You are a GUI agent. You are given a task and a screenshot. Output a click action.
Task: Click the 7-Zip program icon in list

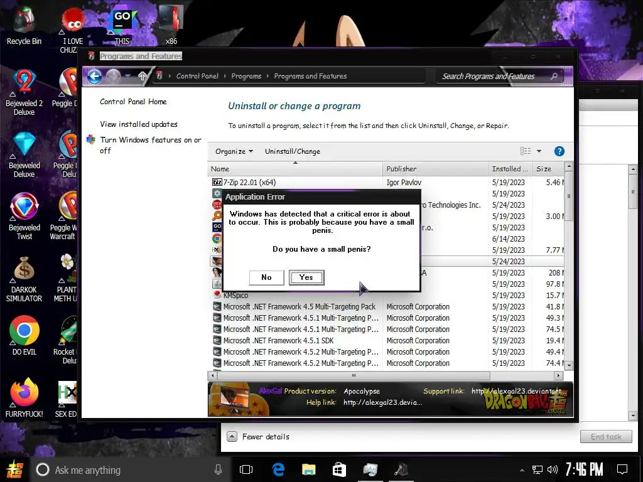coord(217,183)
